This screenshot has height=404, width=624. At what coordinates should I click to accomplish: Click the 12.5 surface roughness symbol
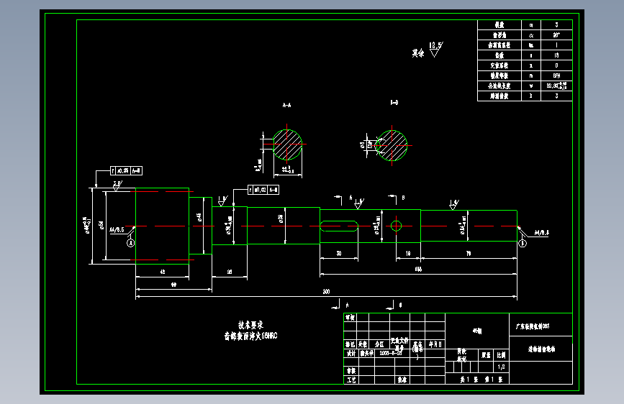435,50
